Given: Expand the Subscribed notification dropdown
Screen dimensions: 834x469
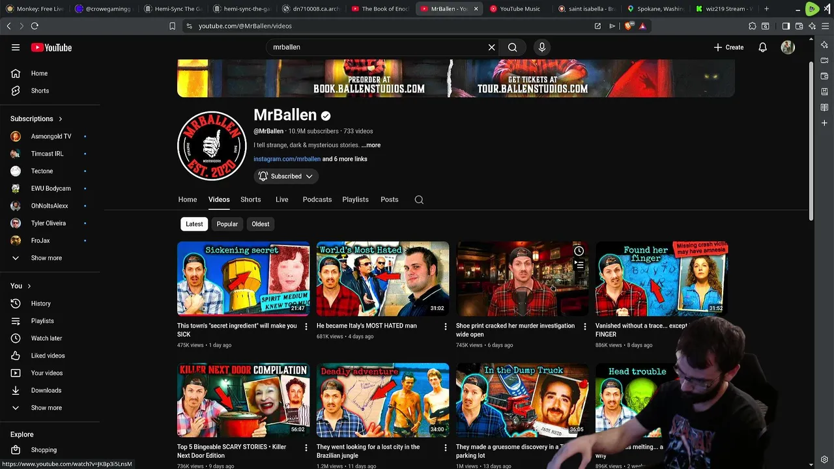Looking at the screenshot, I should [x=286, y=177].
